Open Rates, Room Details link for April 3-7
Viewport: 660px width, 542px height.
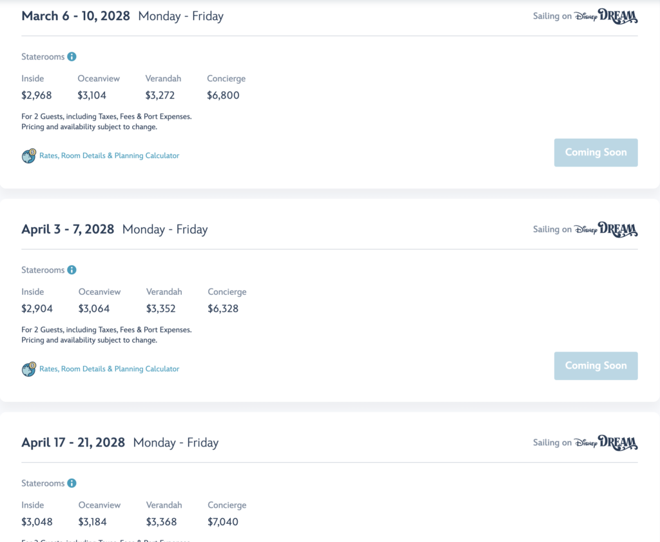click(109, 369)
